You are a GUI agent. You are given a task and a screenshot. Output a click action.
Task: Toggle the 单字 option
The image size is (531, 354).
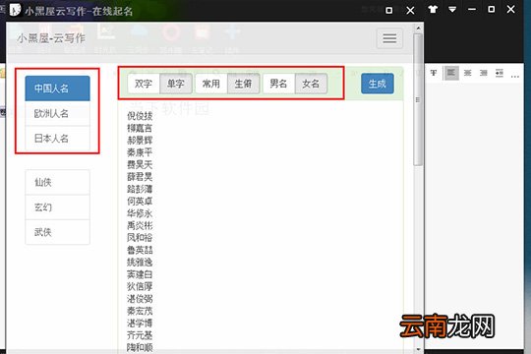176,84
